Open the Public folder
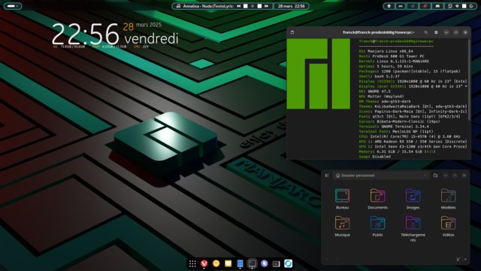The width and height of the screenshot is (481, 271). click(x=377, y=226)
